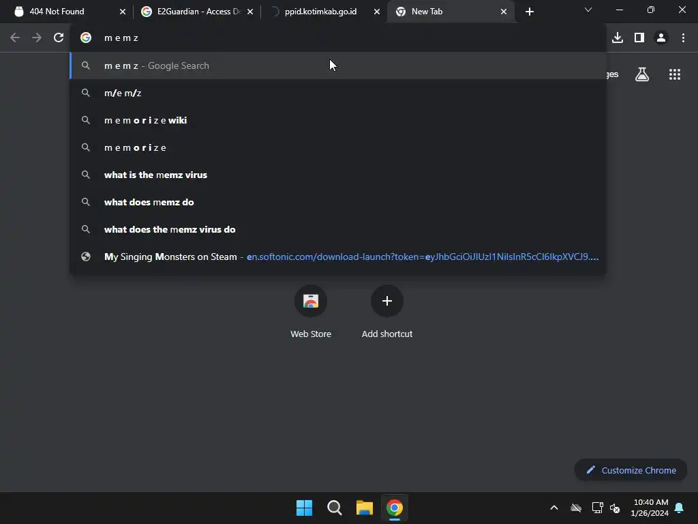Close the New Tab tab

point(504,12)
